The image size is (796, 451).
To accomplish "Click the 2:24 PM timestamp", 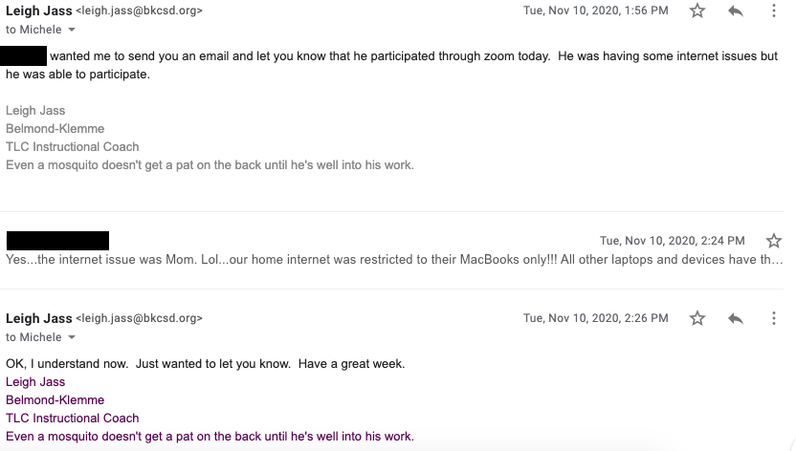I will 672,241.
